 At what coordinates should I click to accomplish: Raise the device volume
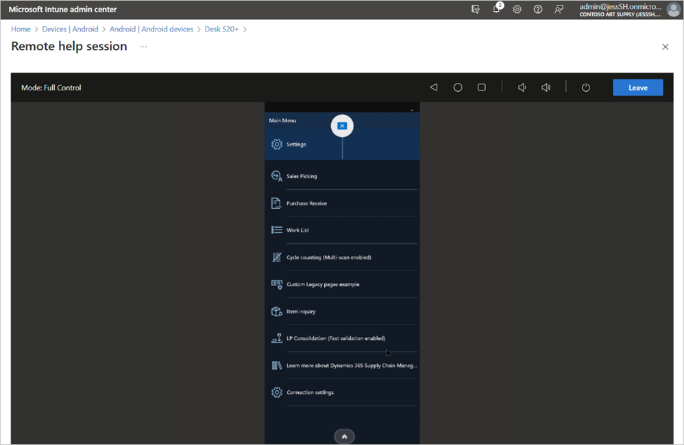tap(546, 88)
